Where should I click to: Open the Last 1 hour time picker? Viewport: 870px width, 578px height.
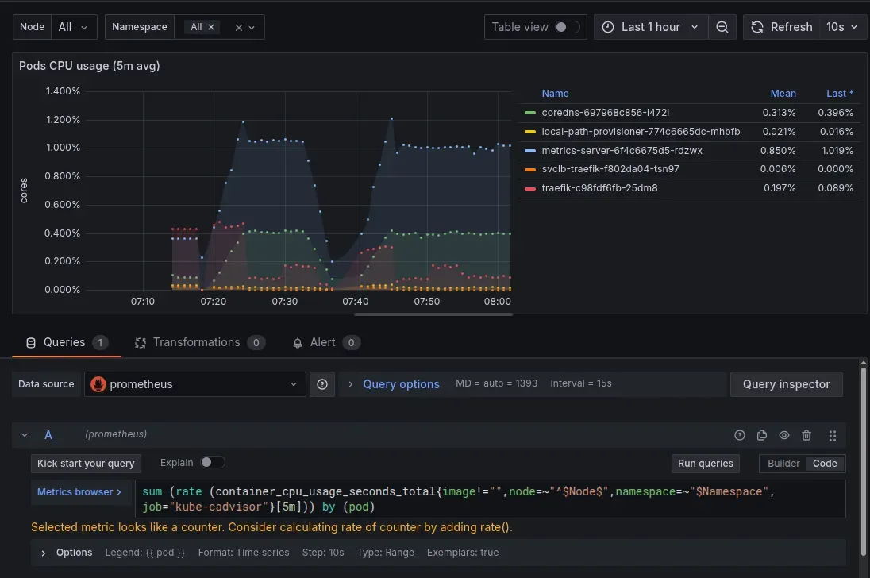[651, 27]
